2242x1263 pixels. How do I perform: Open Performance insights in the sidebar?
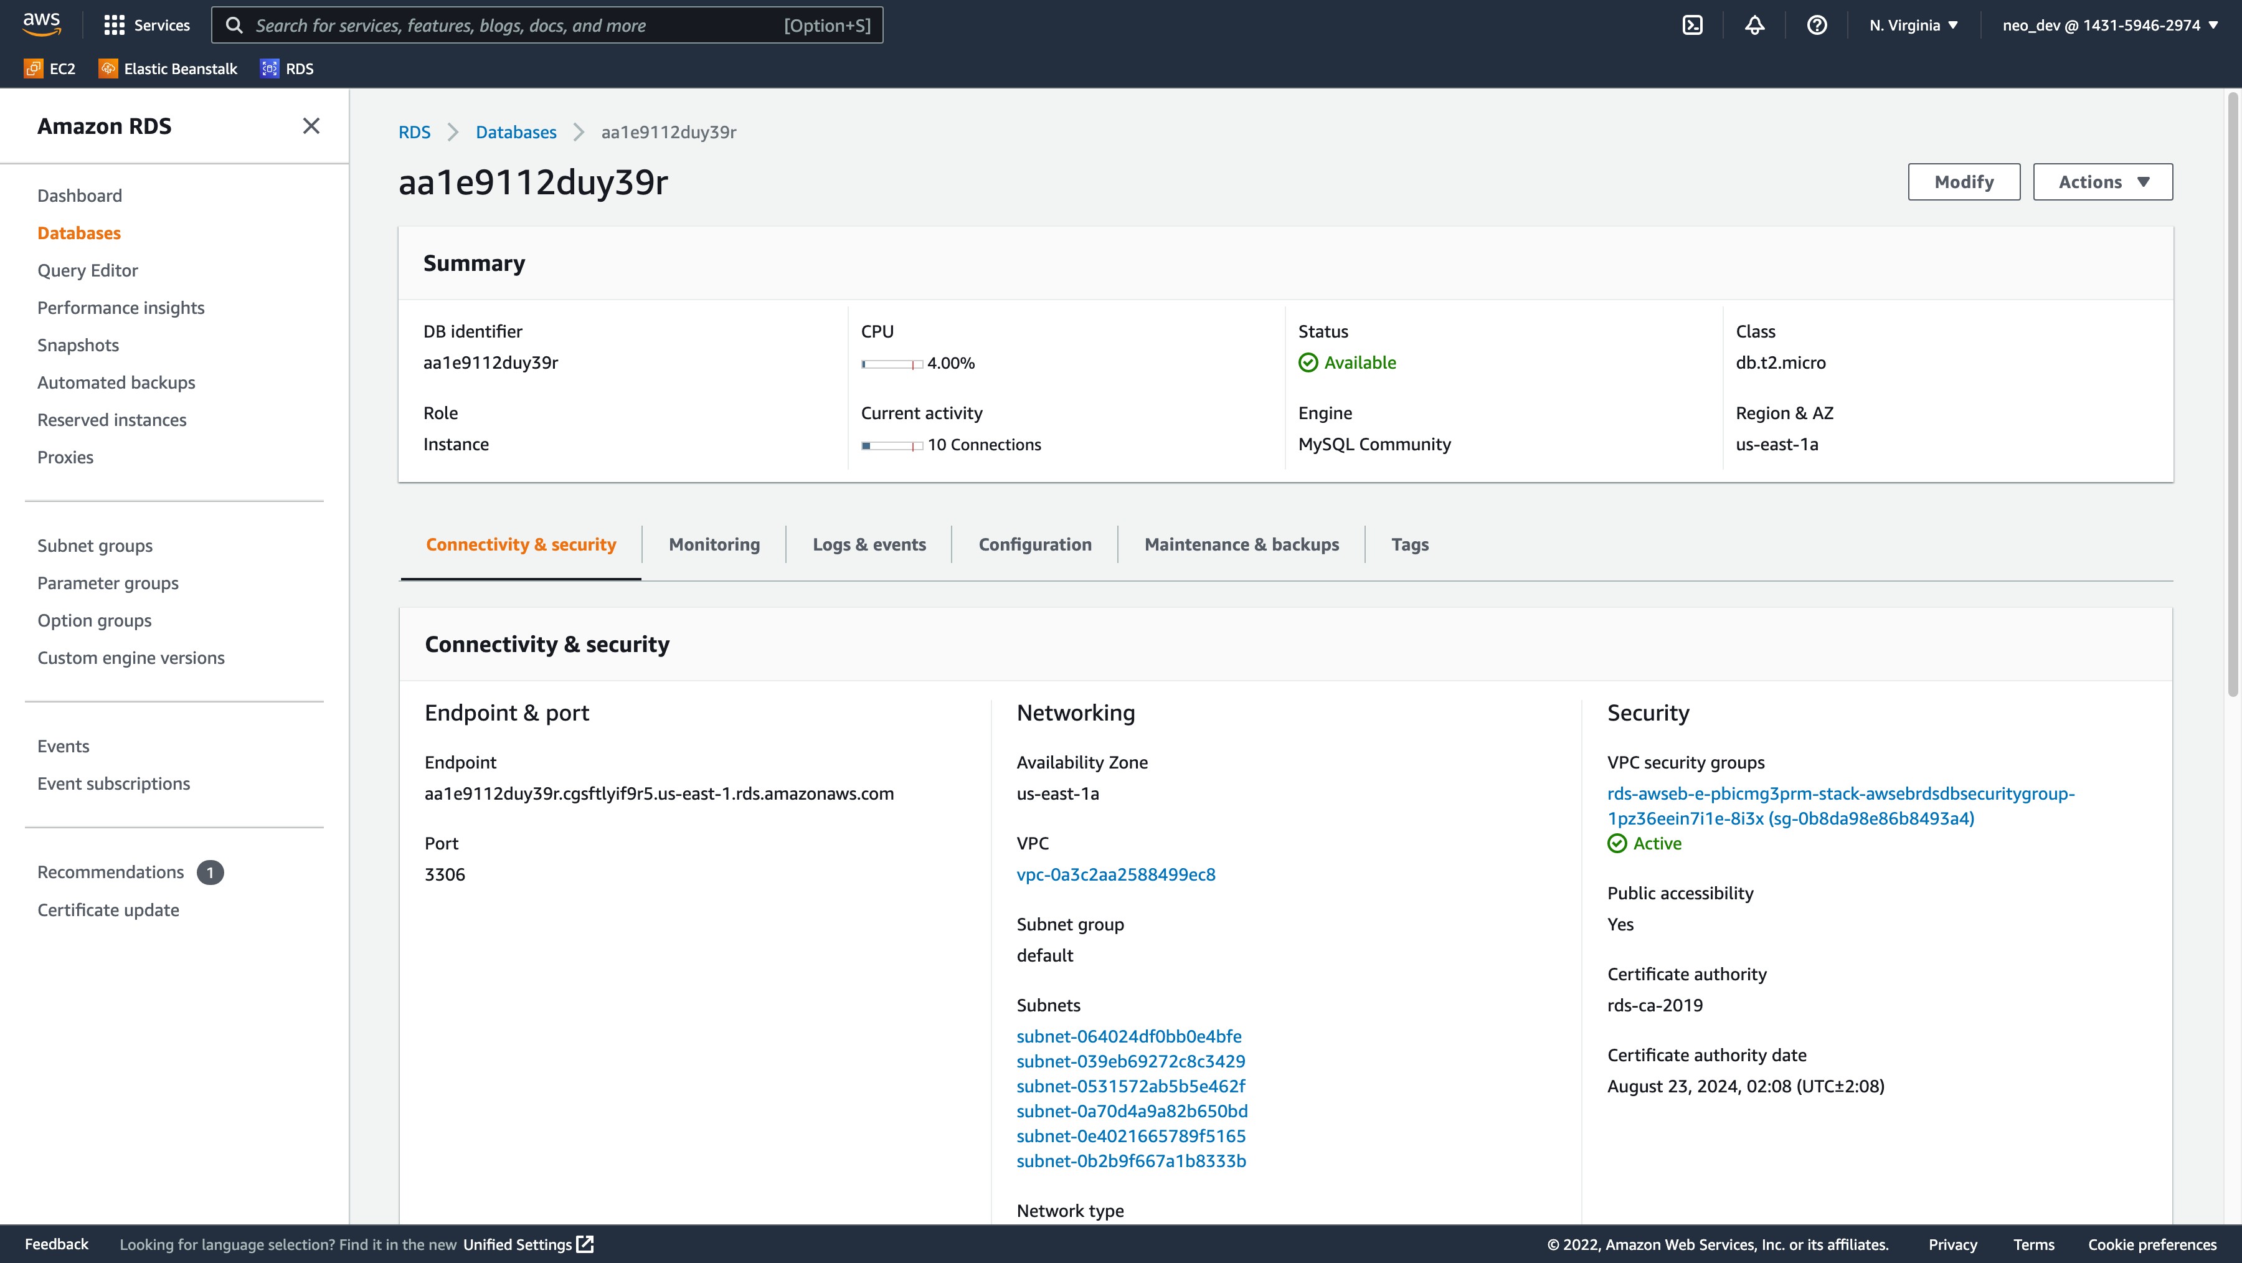(x=120, y=308)
